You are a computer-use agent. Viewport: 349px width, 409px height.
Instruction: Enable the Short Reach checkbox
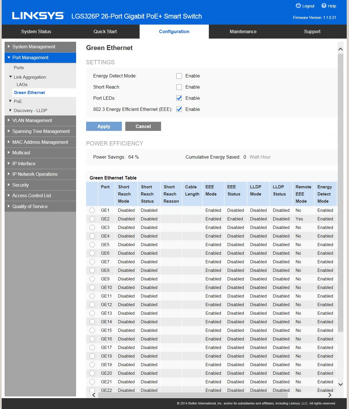coord(179,87)
